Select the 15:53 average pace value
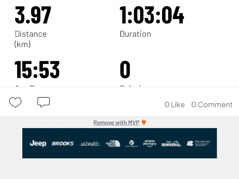The height and width of the screenshot is (179, 239). [37, 70]
